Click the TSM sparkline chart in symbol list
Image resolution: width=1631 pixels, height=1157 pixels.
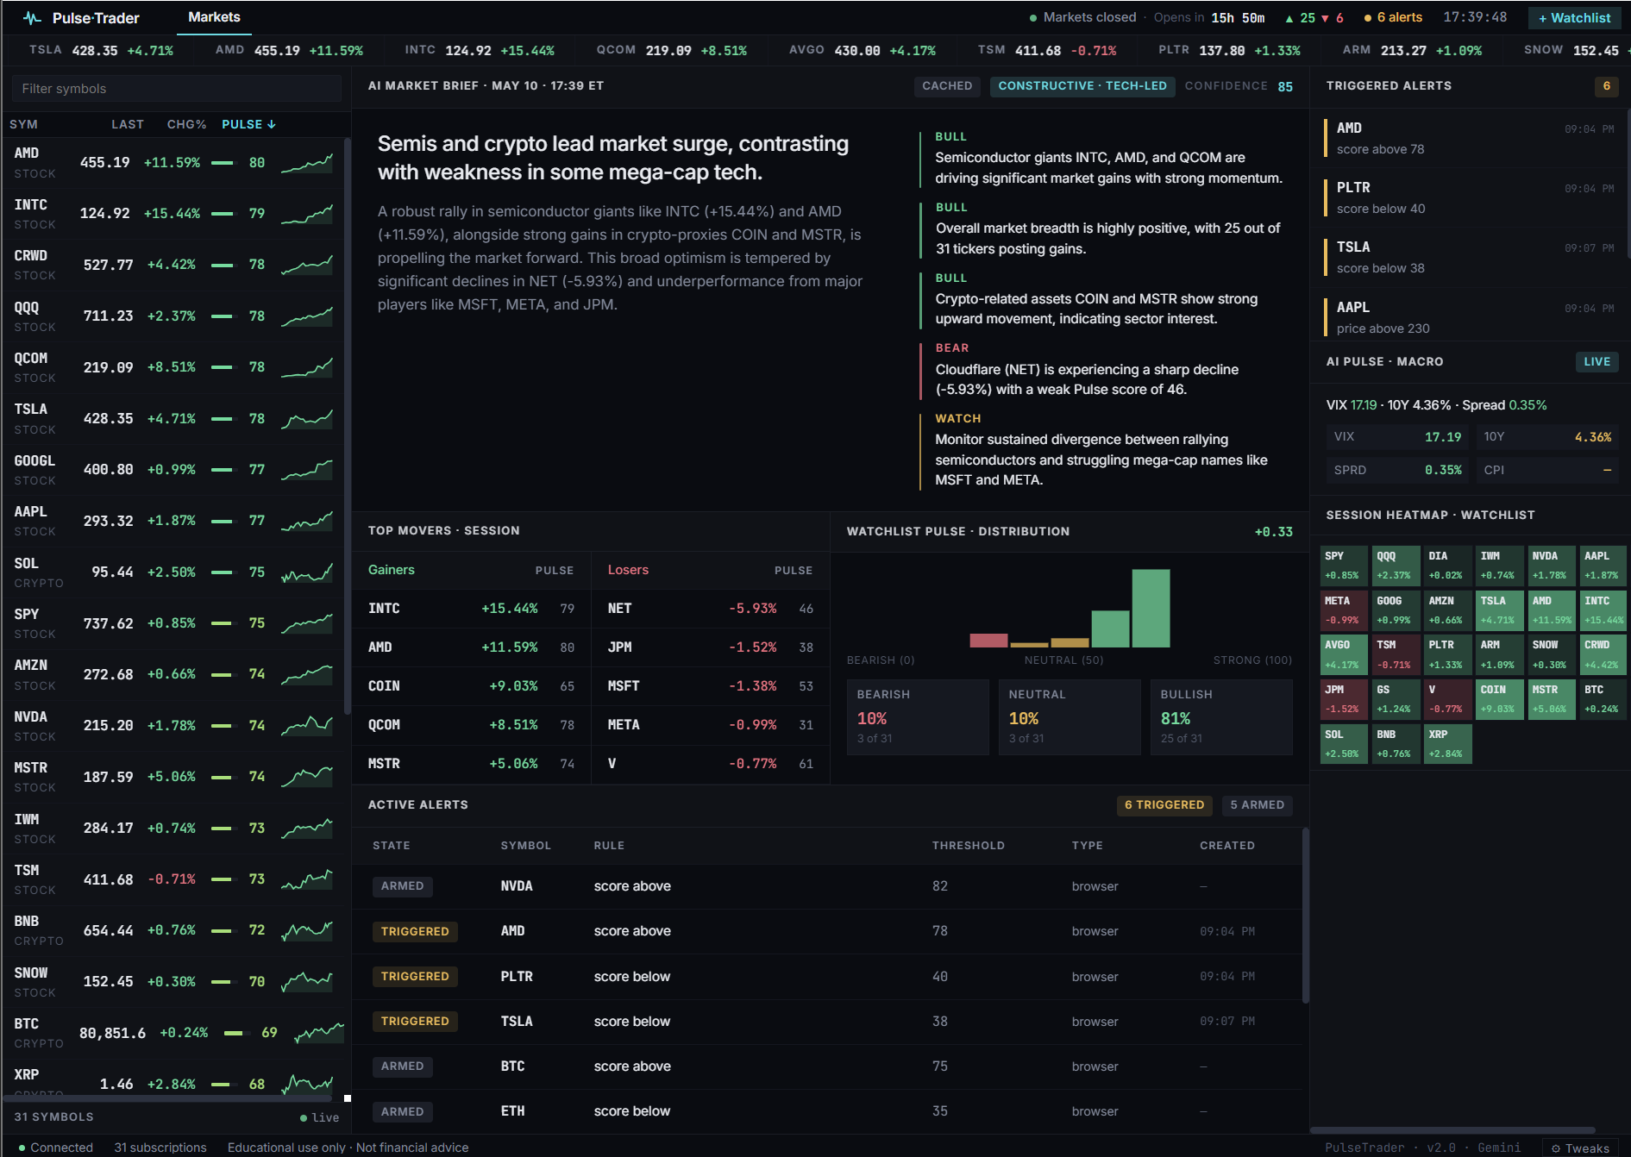(x=307, y=879)
